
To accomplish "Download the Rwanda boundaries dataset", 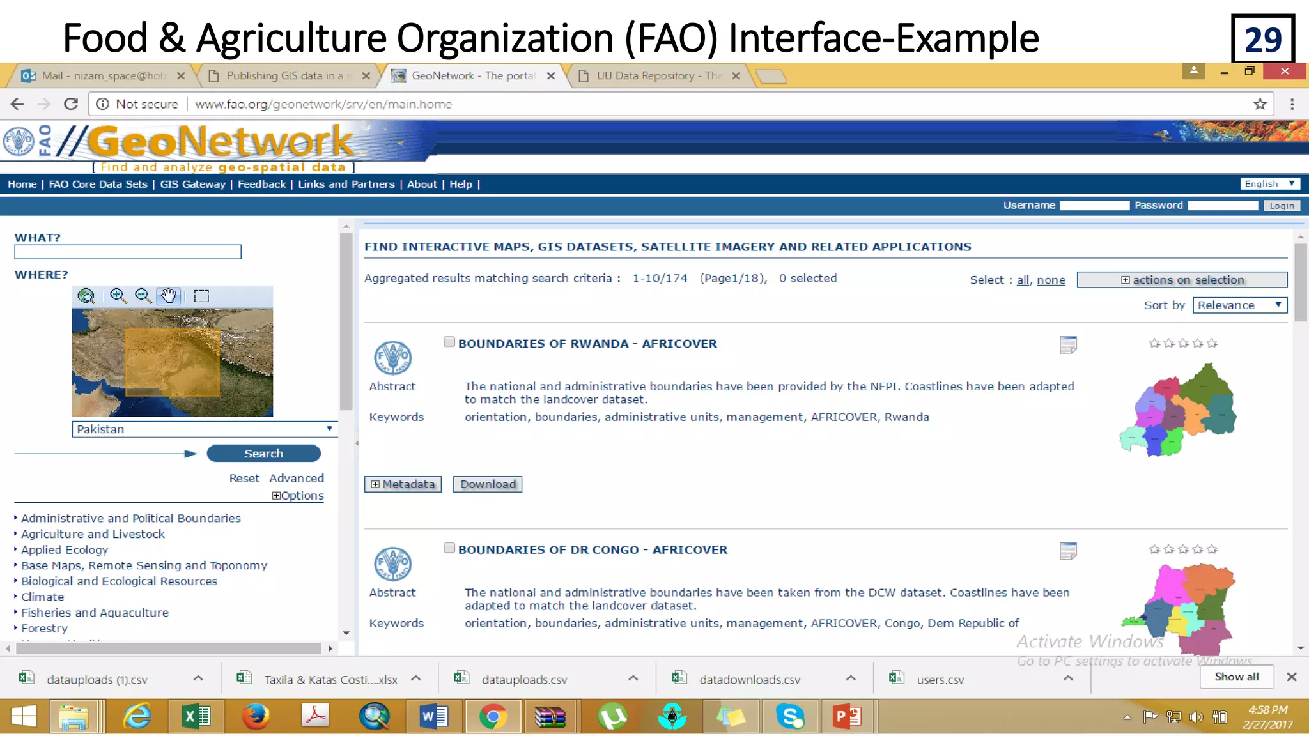I will (x=488, y=484).
